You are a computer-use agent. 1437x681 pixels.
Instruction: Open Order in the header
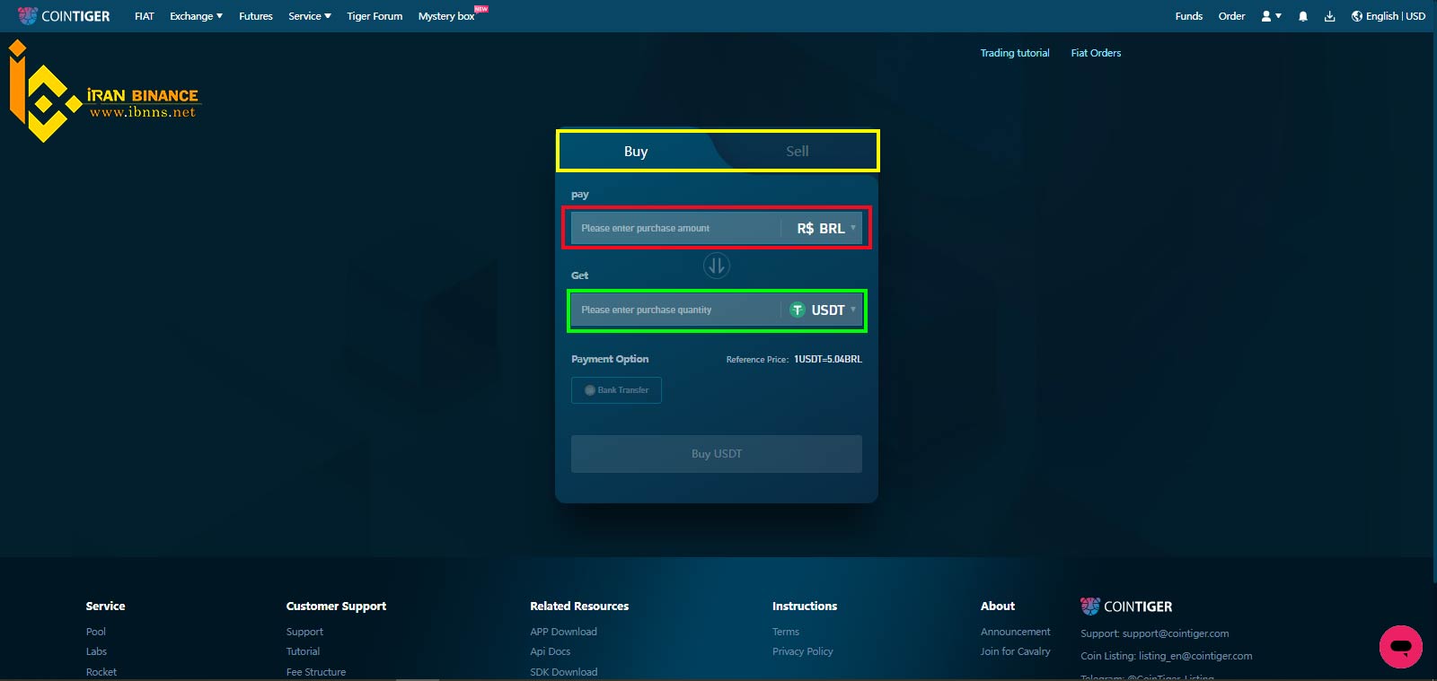point(1231,16)
